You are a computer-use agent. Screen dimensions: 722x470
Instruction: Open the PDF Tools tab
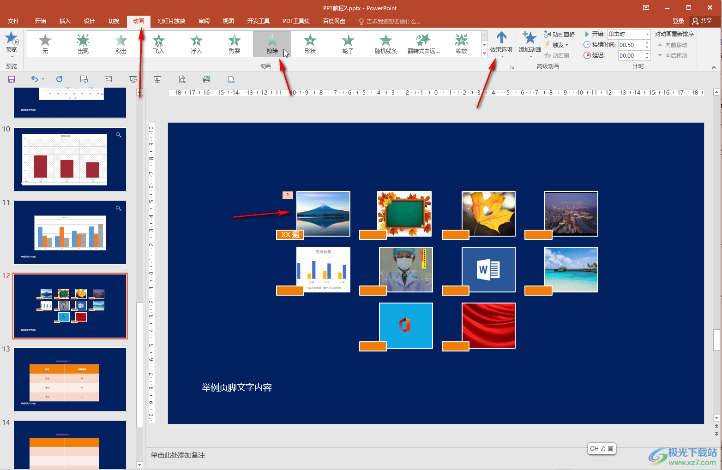click(296, 21)
